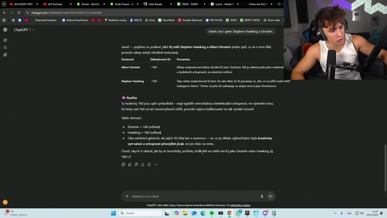Go back with browser back arrow
387x218 pixels.
tap(4, 13)
